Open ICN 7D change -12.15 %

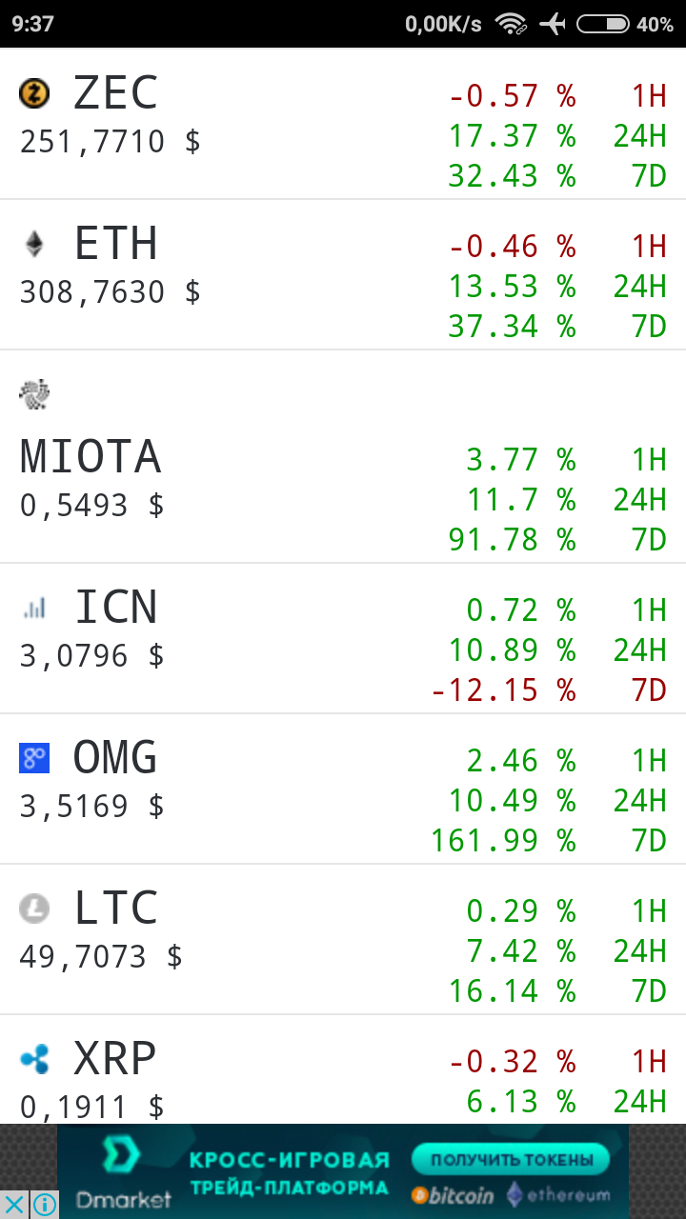504,689
